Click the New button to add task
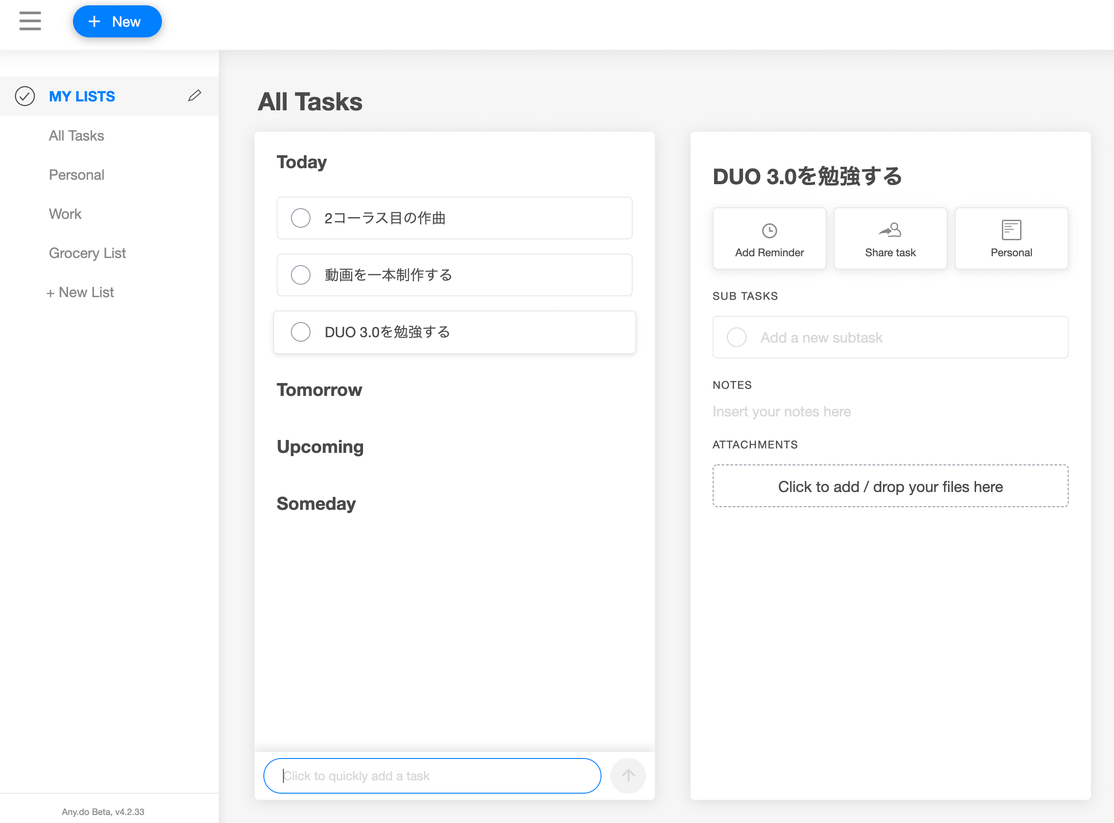The height and width of the screenshot is (823, 1114). 117,21
